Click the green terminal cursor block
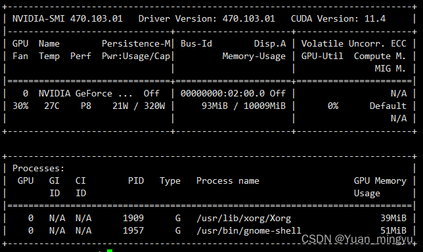Image resolution: width=423 pixels, height=252 pixels. [110, 251]
